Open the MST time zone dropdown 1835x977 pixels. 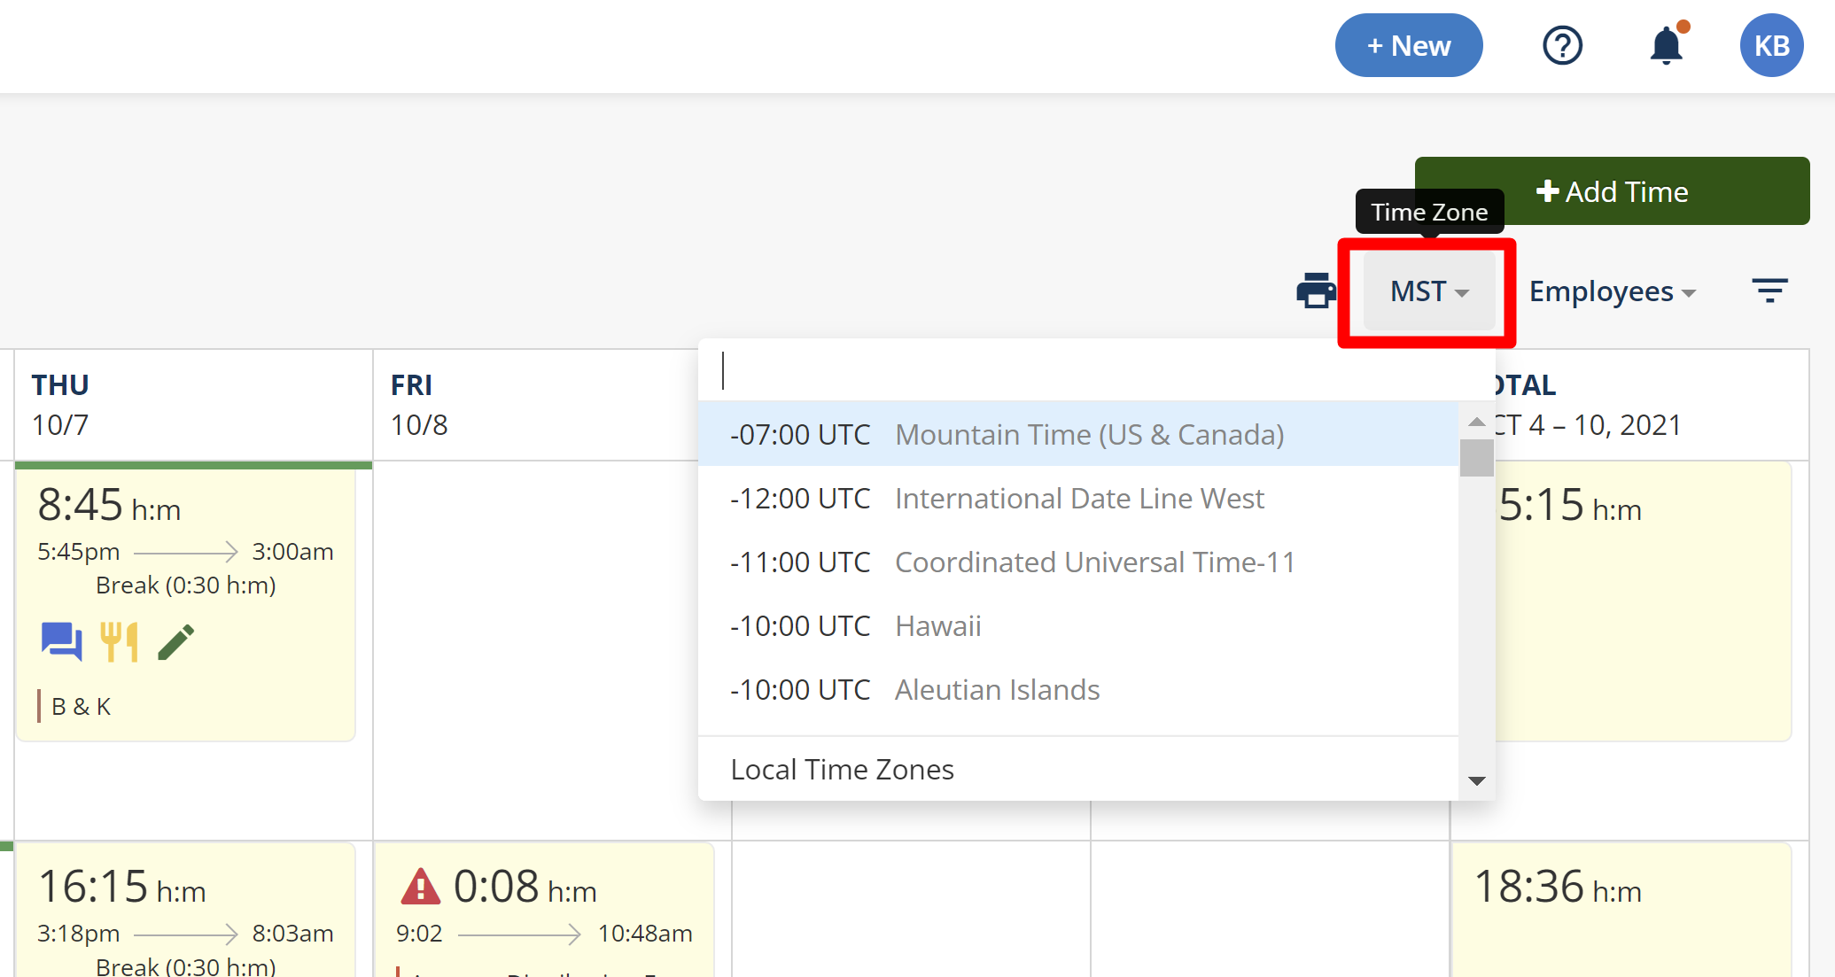(x=1428, y=291)
